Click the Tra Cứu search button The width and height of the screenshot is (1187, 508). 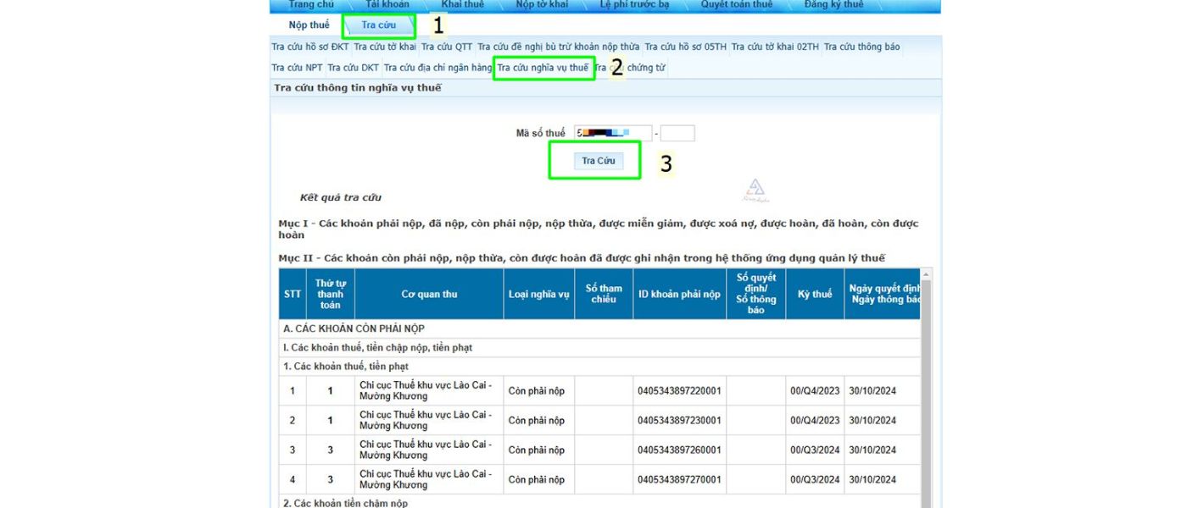point(599,161)
